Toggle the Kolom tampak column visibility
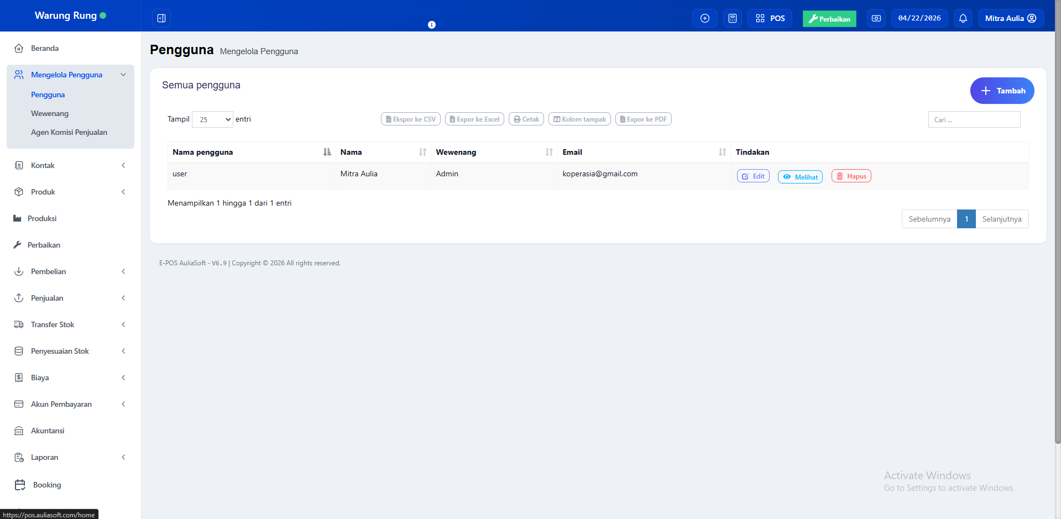Screen dimensions: 1061x519 (x=579, y=119)
